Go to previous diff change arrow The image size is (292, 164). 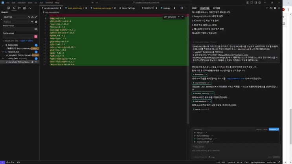click(x=179, y=17)
